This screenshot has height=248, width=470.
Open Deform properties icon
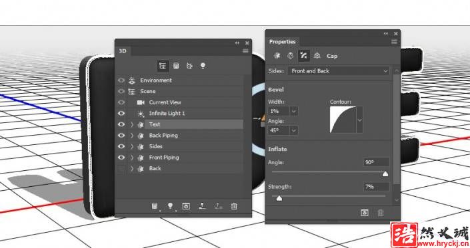point(290,56)
